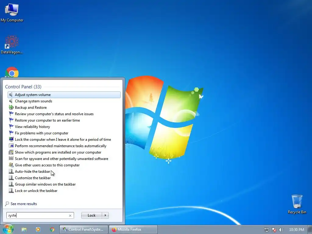
Task: Expand shutdown options arrow next to Lock
Action: click(x=105, y=215)
